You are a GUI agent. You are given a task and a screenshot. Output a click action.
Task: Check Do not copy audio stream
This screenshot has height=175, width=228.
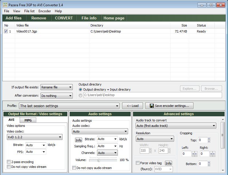coord(74,168)
